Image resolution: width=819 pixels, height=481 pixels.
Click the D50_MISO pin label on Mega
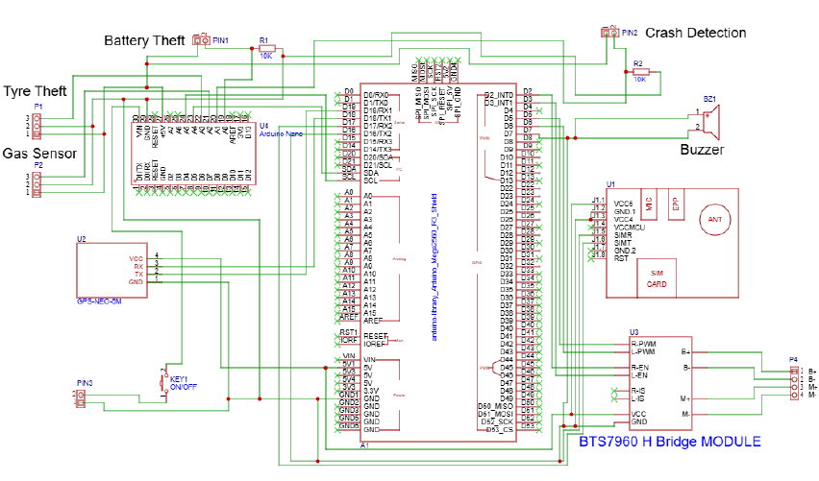[x=496, y=406]
